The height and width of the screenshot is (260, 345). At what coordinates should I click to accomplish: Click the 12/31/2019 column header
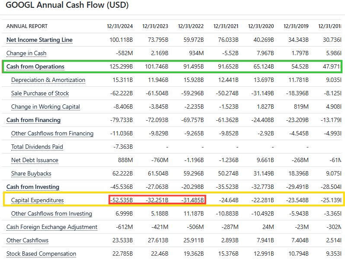click(x=296, y=26)
